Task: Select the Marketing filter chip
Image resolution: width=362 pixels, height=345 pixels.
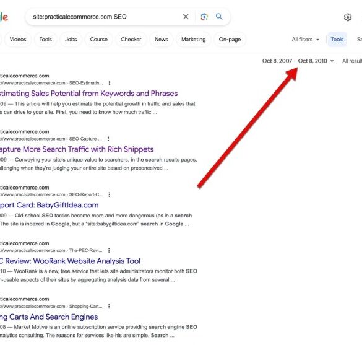Action: tap(194, 40)
